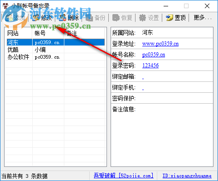Click account name link pc0359.cn in details

pyautogui.click(x=154, y=55)
